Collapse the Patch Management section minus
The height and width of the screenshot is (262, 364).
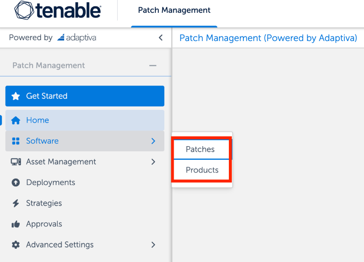pos(153,66)
